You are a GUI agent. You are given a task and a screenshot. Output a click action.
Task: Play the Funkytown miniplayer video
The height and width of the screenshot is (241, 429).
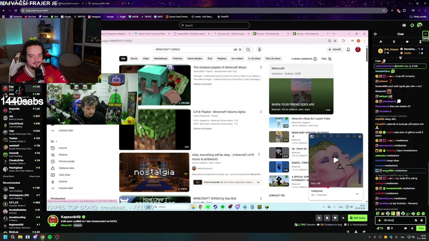336,160
